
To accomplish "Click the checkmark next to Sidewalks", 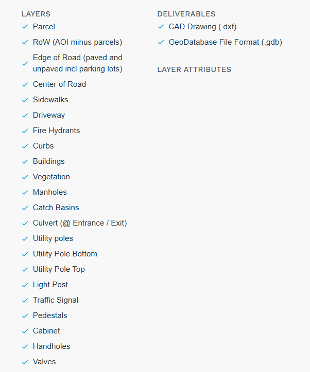I will point(25,100).
